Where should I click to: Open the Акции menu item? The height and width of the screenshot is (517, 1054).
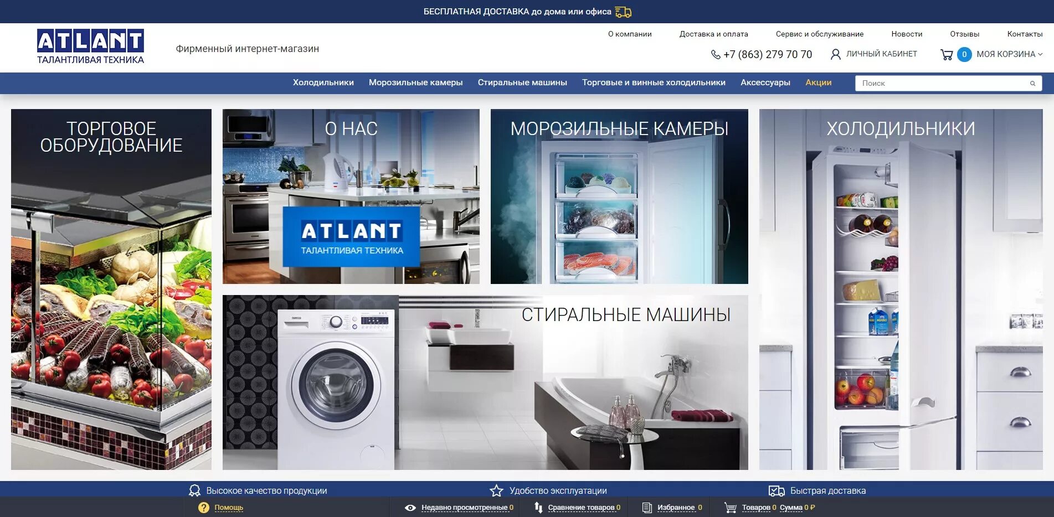coord(819,82)
